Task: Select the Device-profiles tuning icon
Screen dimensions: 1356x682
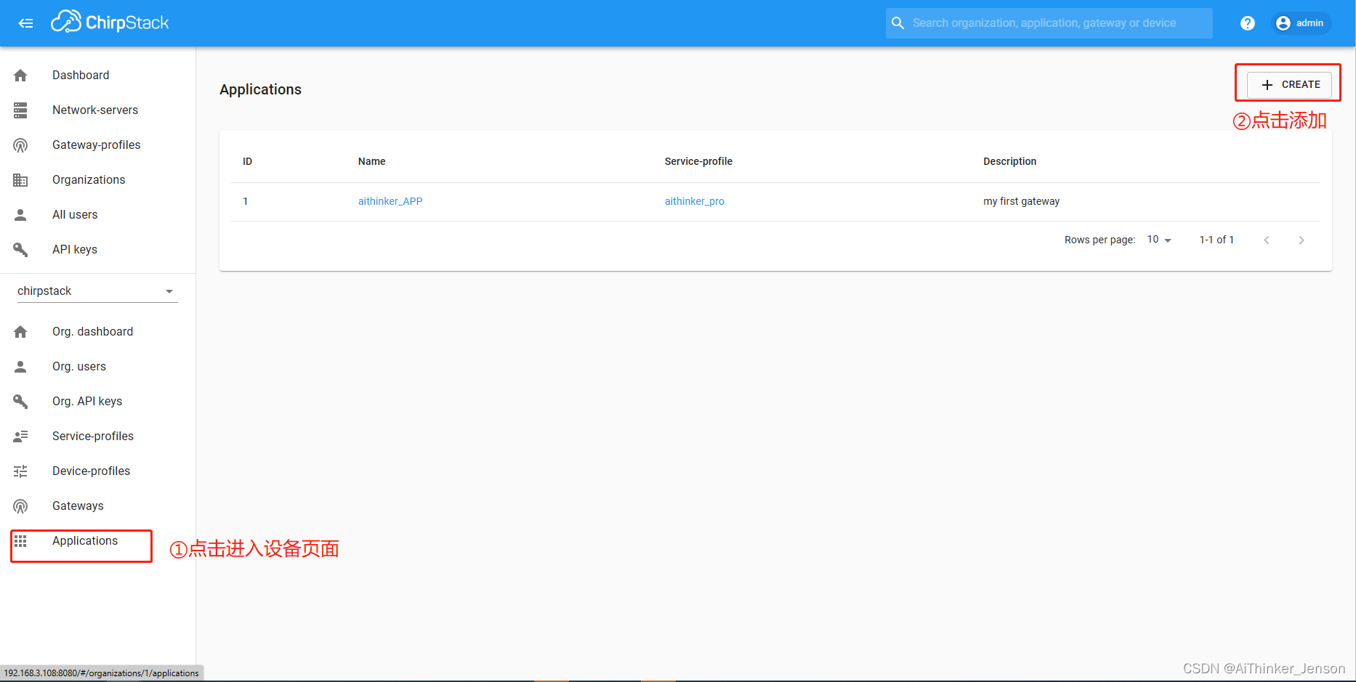Action: coord(20,471)
